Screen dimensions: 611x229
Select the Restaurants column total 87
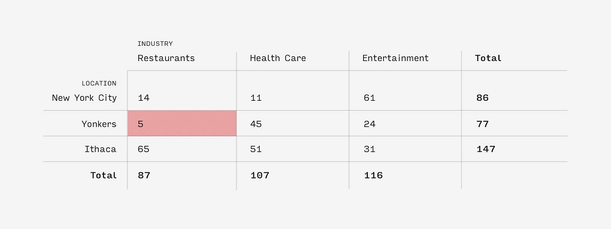pos(144,175)
